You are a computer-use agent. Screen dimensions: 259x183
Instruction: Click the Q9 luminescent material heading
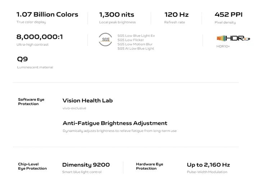(x=22, y=59)
